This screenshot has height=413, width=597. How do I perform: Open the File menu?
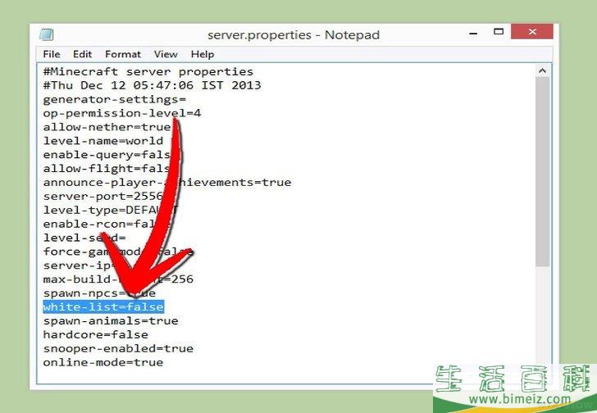pos(52,54)
